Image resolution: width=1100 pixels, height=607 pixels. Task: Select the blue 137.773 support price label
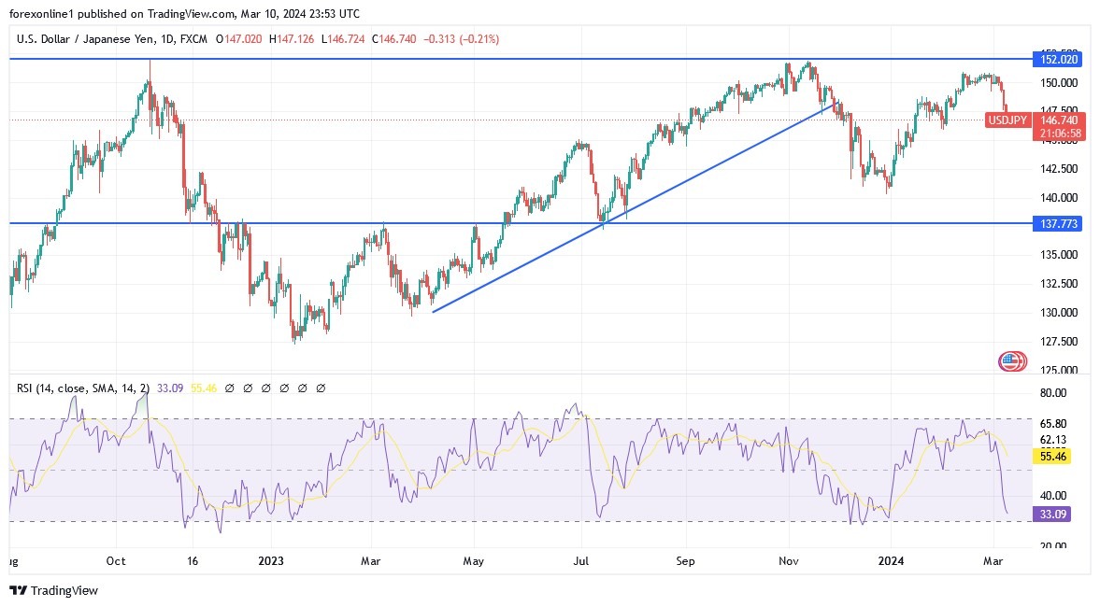(1057, 223)
